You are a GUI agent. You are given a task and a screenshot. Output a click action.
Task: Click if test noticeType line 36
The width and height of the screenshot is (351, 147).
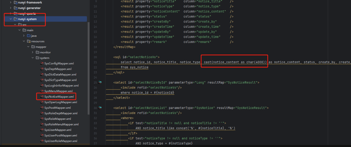click(x=175, y=138)
